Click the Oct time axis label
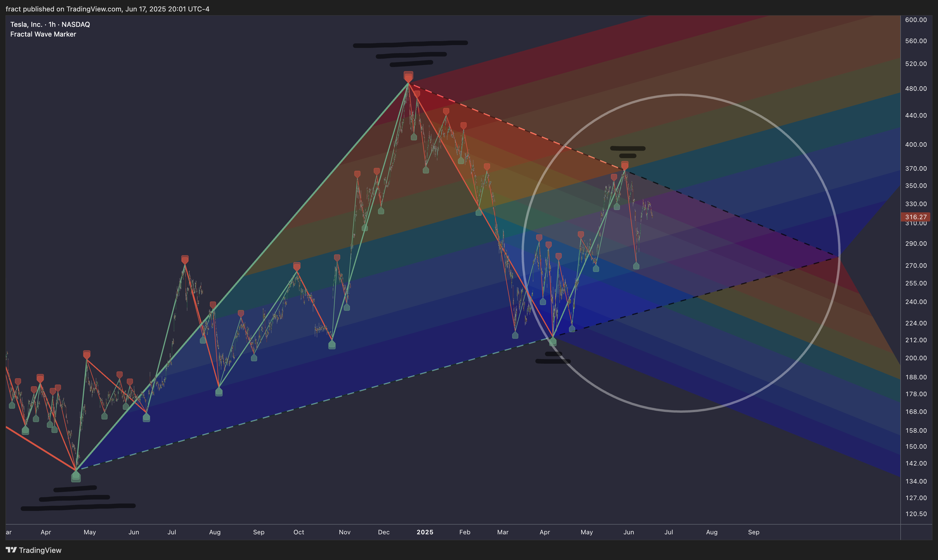The height and width of the screenshot is (560, 938). click(299, 532)
